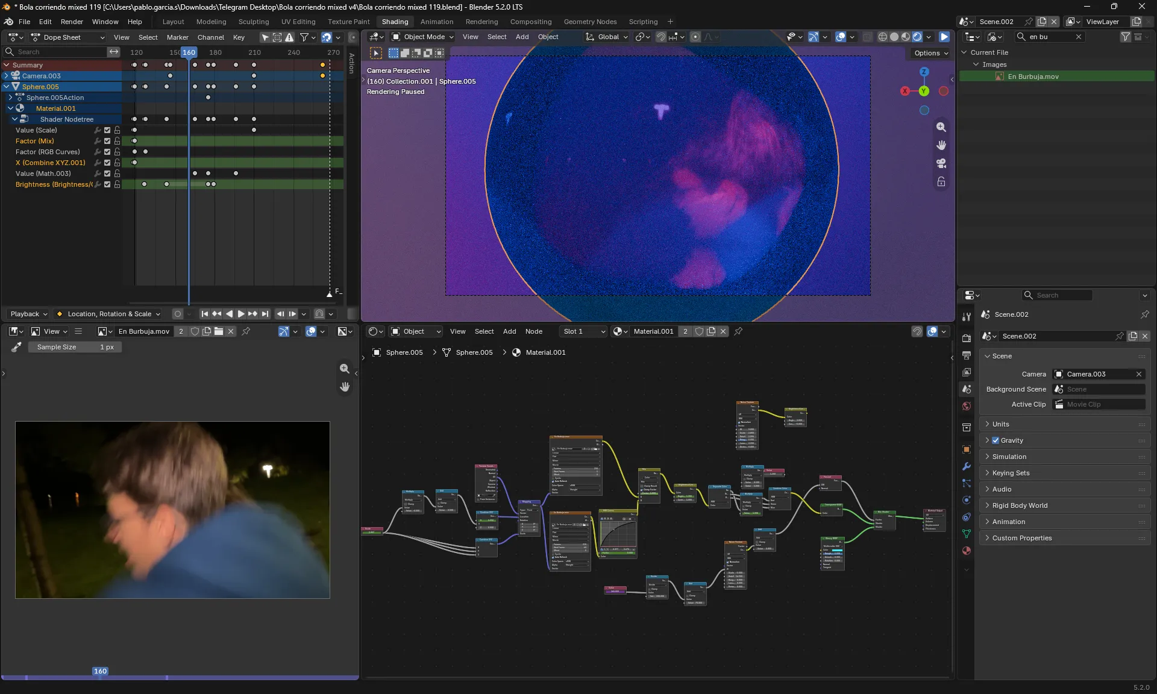Toggle the lock on Value (Math.003) channel
The height and width of the screenshot is (694, 1157).
[117, 173]
